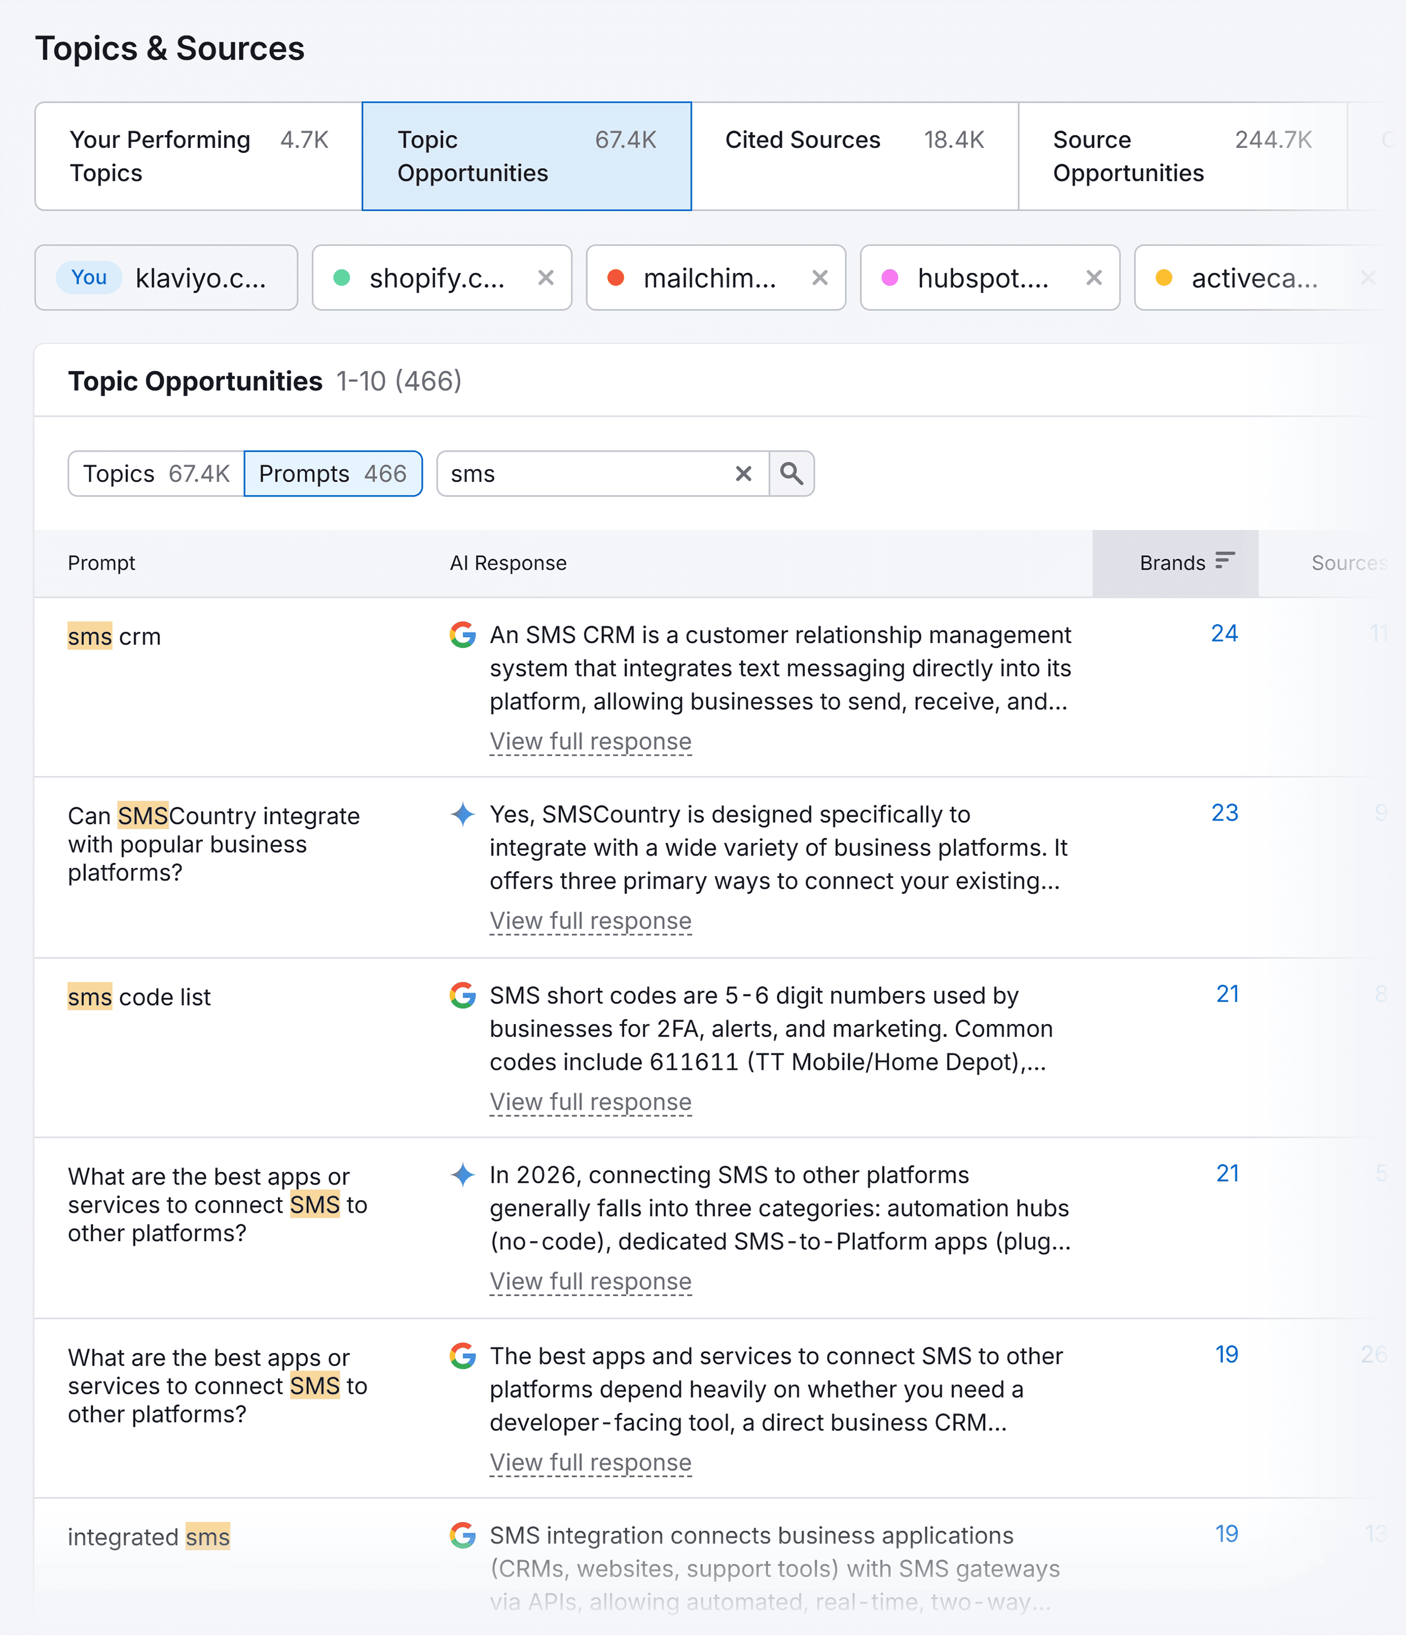Click the 'sms crm' prompt text
Image resolution: width=1406 pixels, height=1635 pixels.
(114, 637)
